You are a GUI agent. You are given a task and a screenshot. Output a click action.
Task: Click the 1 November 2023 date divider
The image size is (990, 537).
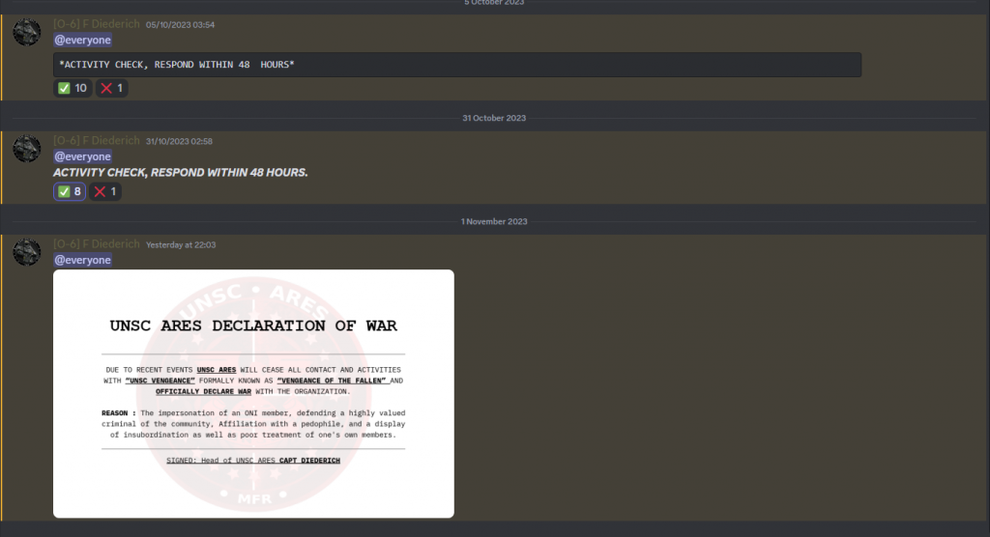[x=494, y=221]
